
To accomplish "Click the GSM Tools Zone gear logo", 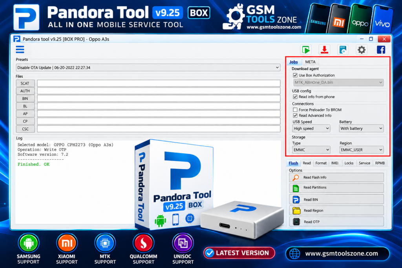I will 234,17.
